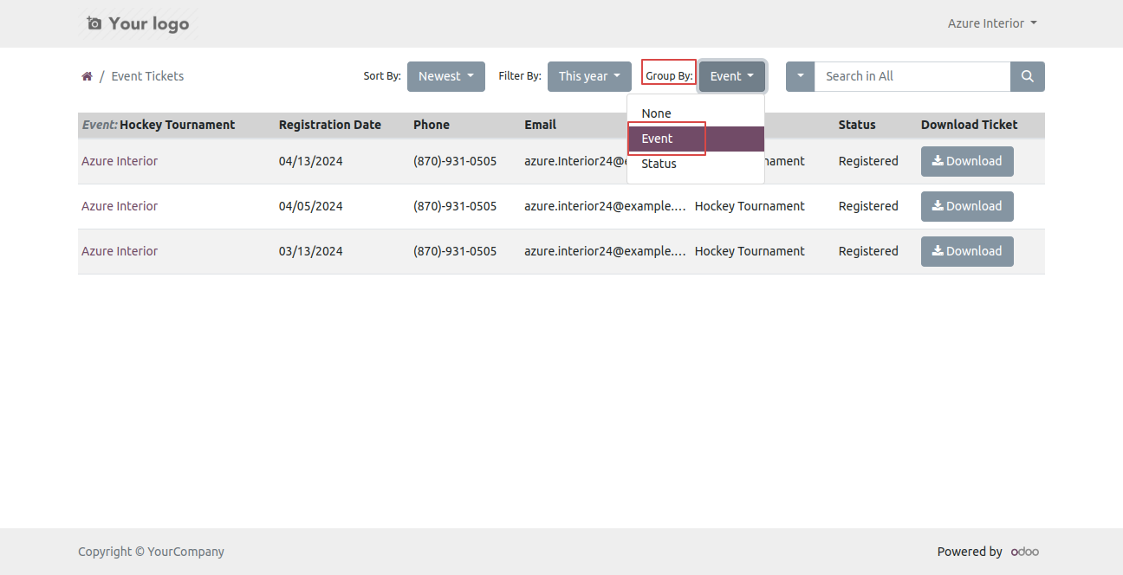Toggle the Group By Event dropdown
Screen dimensions: 1123x575
point(732,76)
